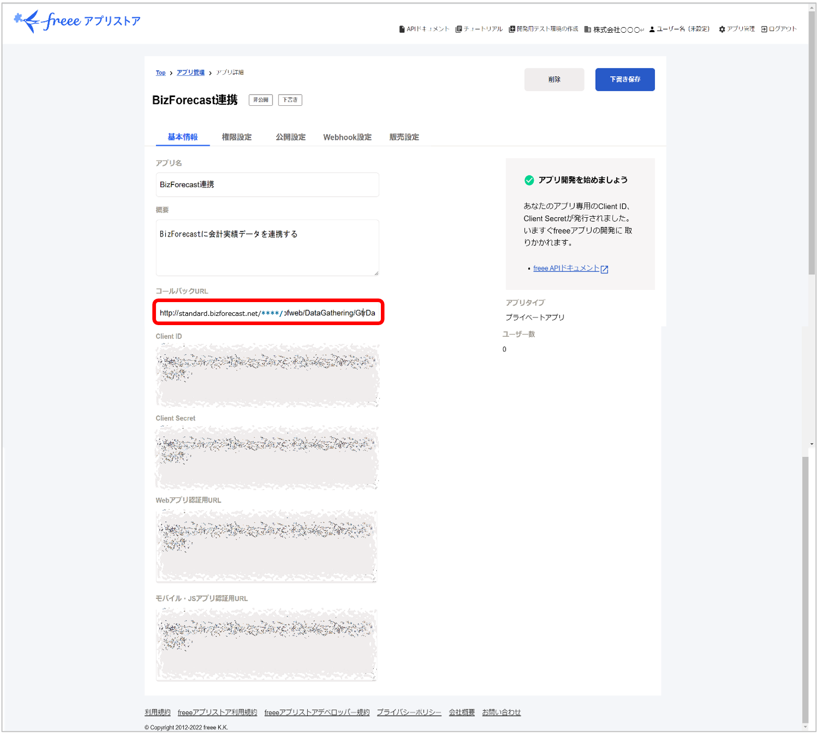Click 開発用テスト環境の作成 in header
The height and width of the screenshot is (733, 818).
coord(543,29)
